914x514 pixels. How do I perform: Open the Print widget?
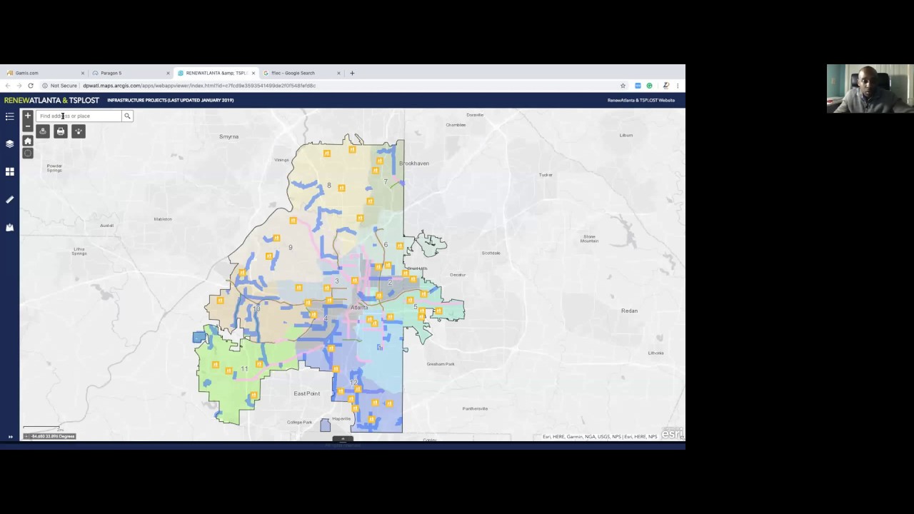[x=61, y=131]
